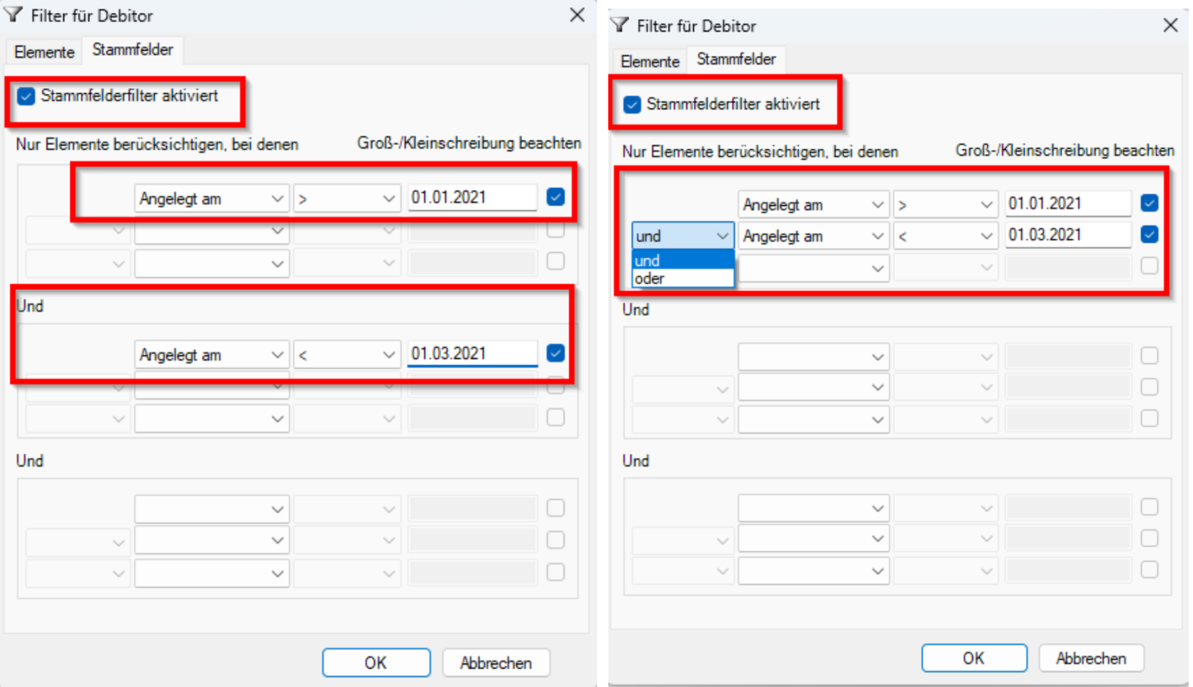This screenshot has height=687, width=1193.
Task: Select 'und' option in open dropdown list
Action: (682, 260)
